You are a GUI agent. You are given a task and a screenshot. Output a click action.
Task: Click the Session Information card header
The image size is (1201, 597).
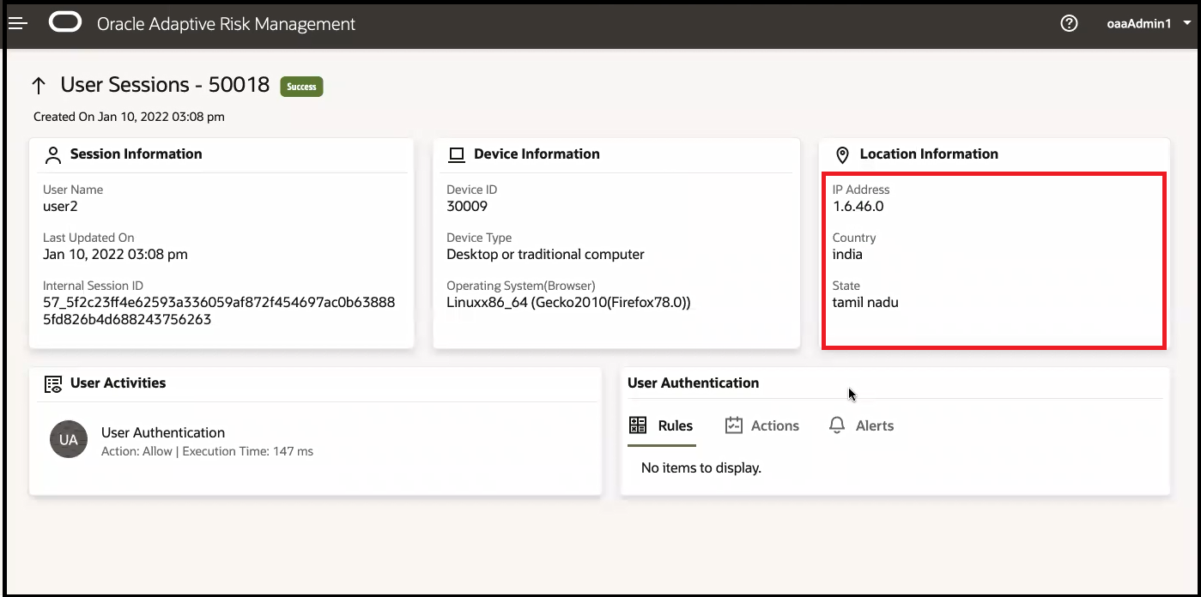tap(136, 154)
